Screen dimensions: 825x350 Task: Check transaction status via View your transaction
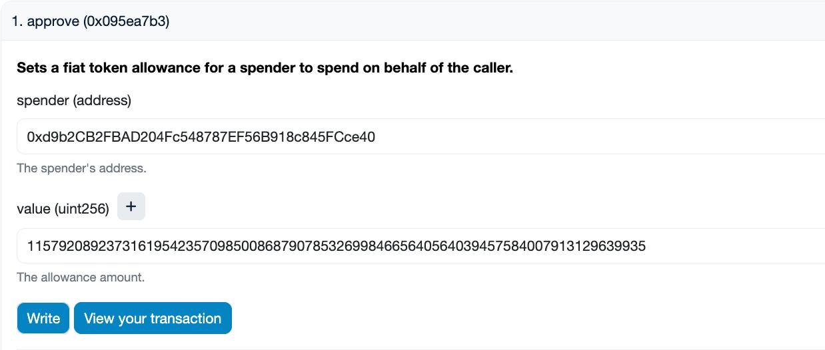click(x=153, y=318)
